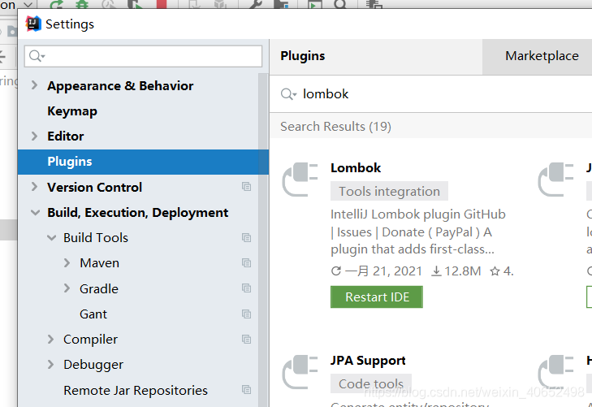Select Plugins in the settings tree

tap(143, 162)
